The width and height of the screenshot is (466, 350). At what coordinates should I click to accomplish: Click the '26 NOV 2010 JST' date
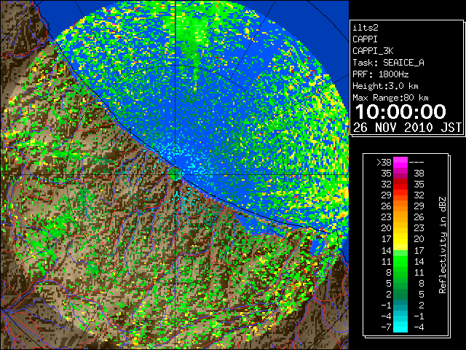click(407, 128)
